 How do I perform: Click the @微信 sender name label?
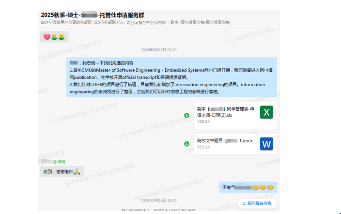(x=59, y=162)
